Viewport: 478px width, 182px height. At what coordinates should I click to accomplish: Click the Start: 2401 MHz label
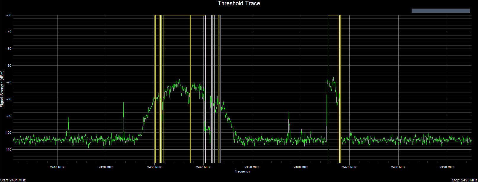pos(13,180)
